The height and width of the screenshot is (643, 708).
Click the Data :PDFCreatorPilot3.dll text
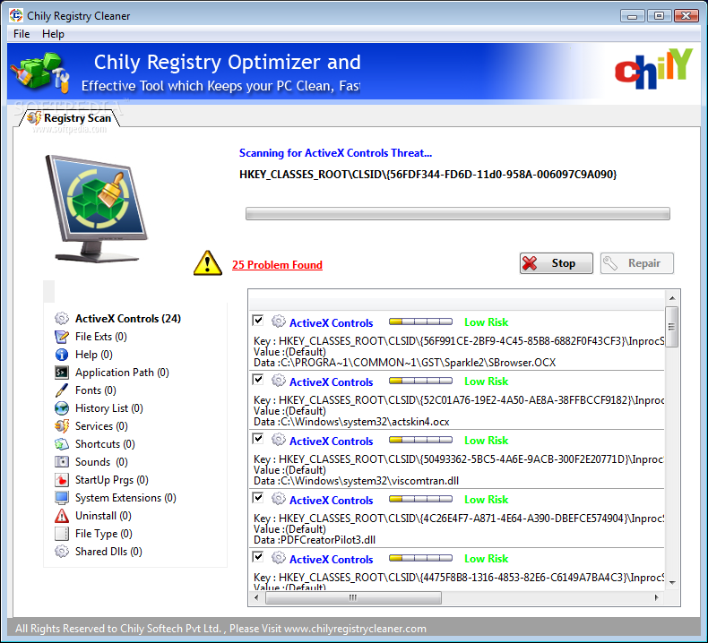(x=315, y=540)
